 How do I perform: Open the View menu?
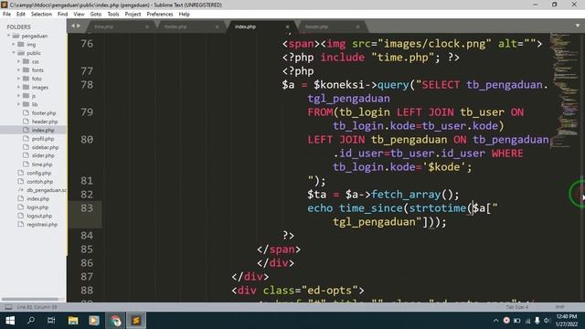click(x=80, y=15)
